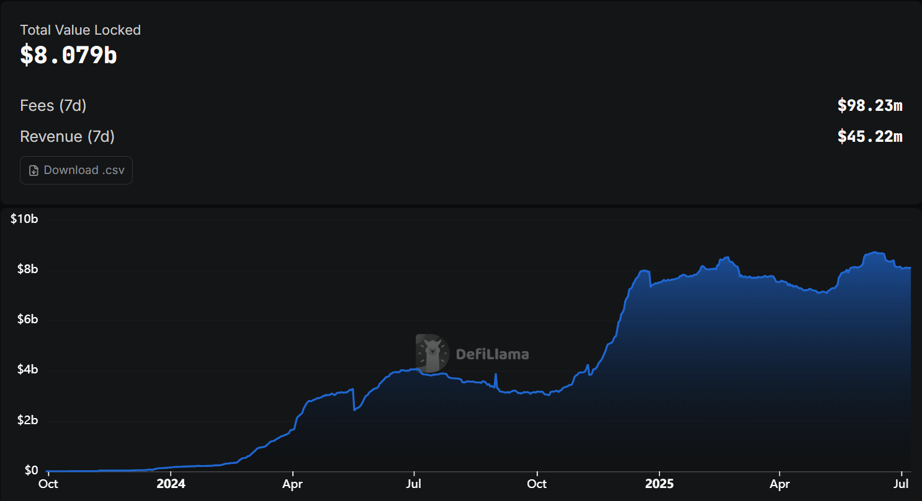This screenshot has height=501, width=922.
Task: Click the Download .csv button
Action: (x=76, y=170)
